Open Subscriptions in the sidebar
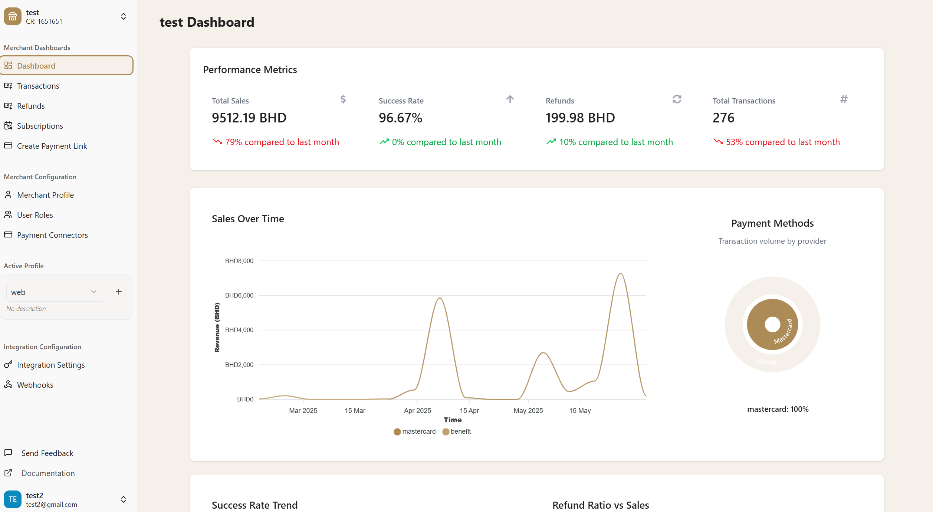 [40, 126]
